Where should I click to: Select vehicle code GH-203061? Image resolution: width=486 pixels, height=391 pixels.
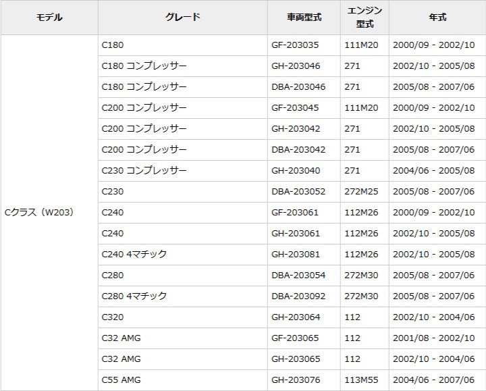296,234
